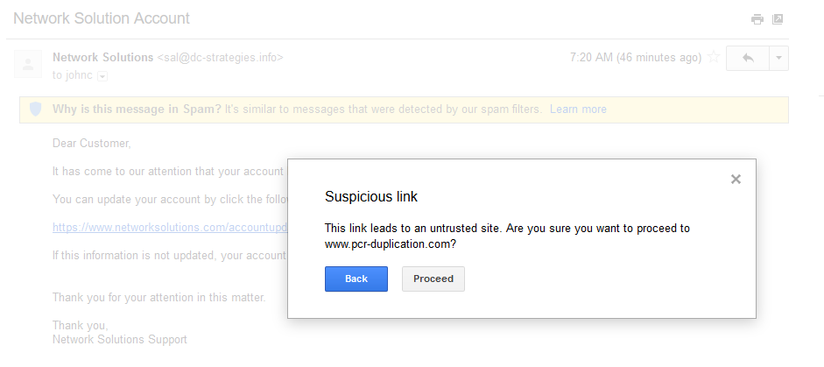Open the "Learn more" spam link
The image size is (824, 367).
click(x=578, y=109)
